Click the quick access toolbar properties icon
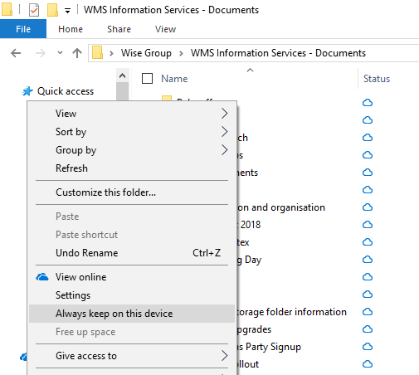This screenshot has width=419, height=375. pyautogui.click(x=34, y=10)
